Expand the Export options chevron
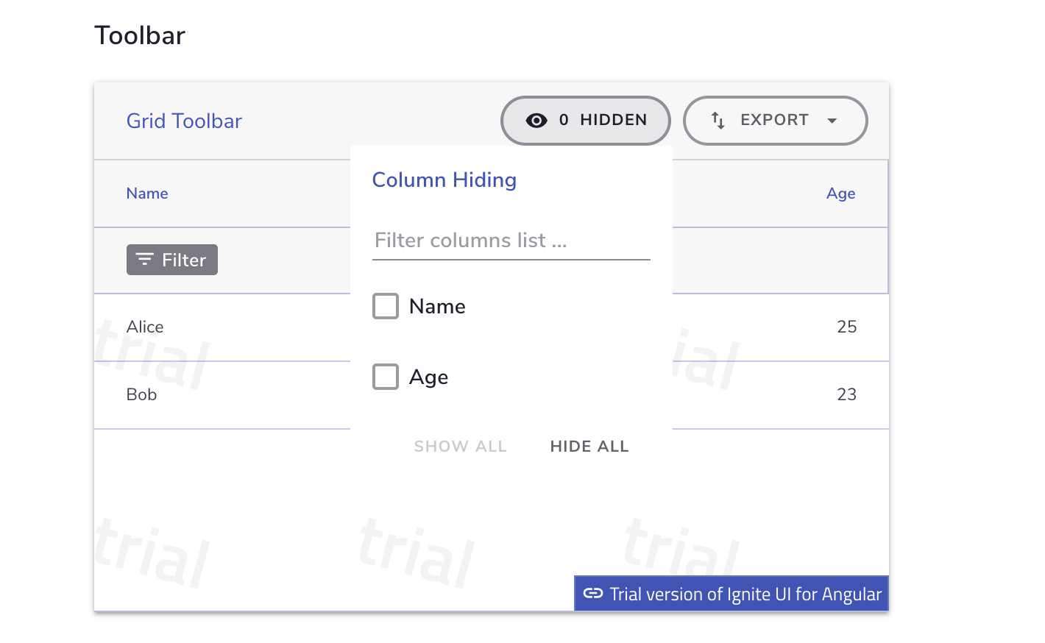Viewport: 1045px width, 643px height. point(832,120)
